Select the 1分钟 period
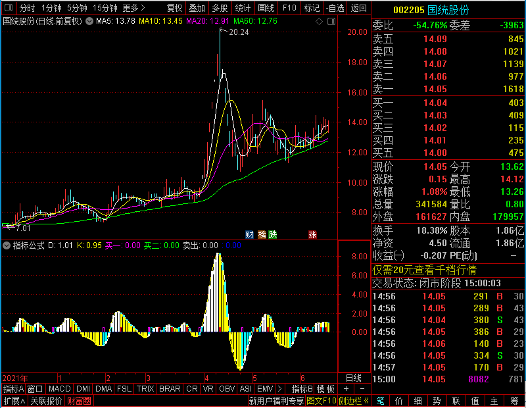Image resolution: width=526 pixels, height=408 pixels. pos(51,8)
